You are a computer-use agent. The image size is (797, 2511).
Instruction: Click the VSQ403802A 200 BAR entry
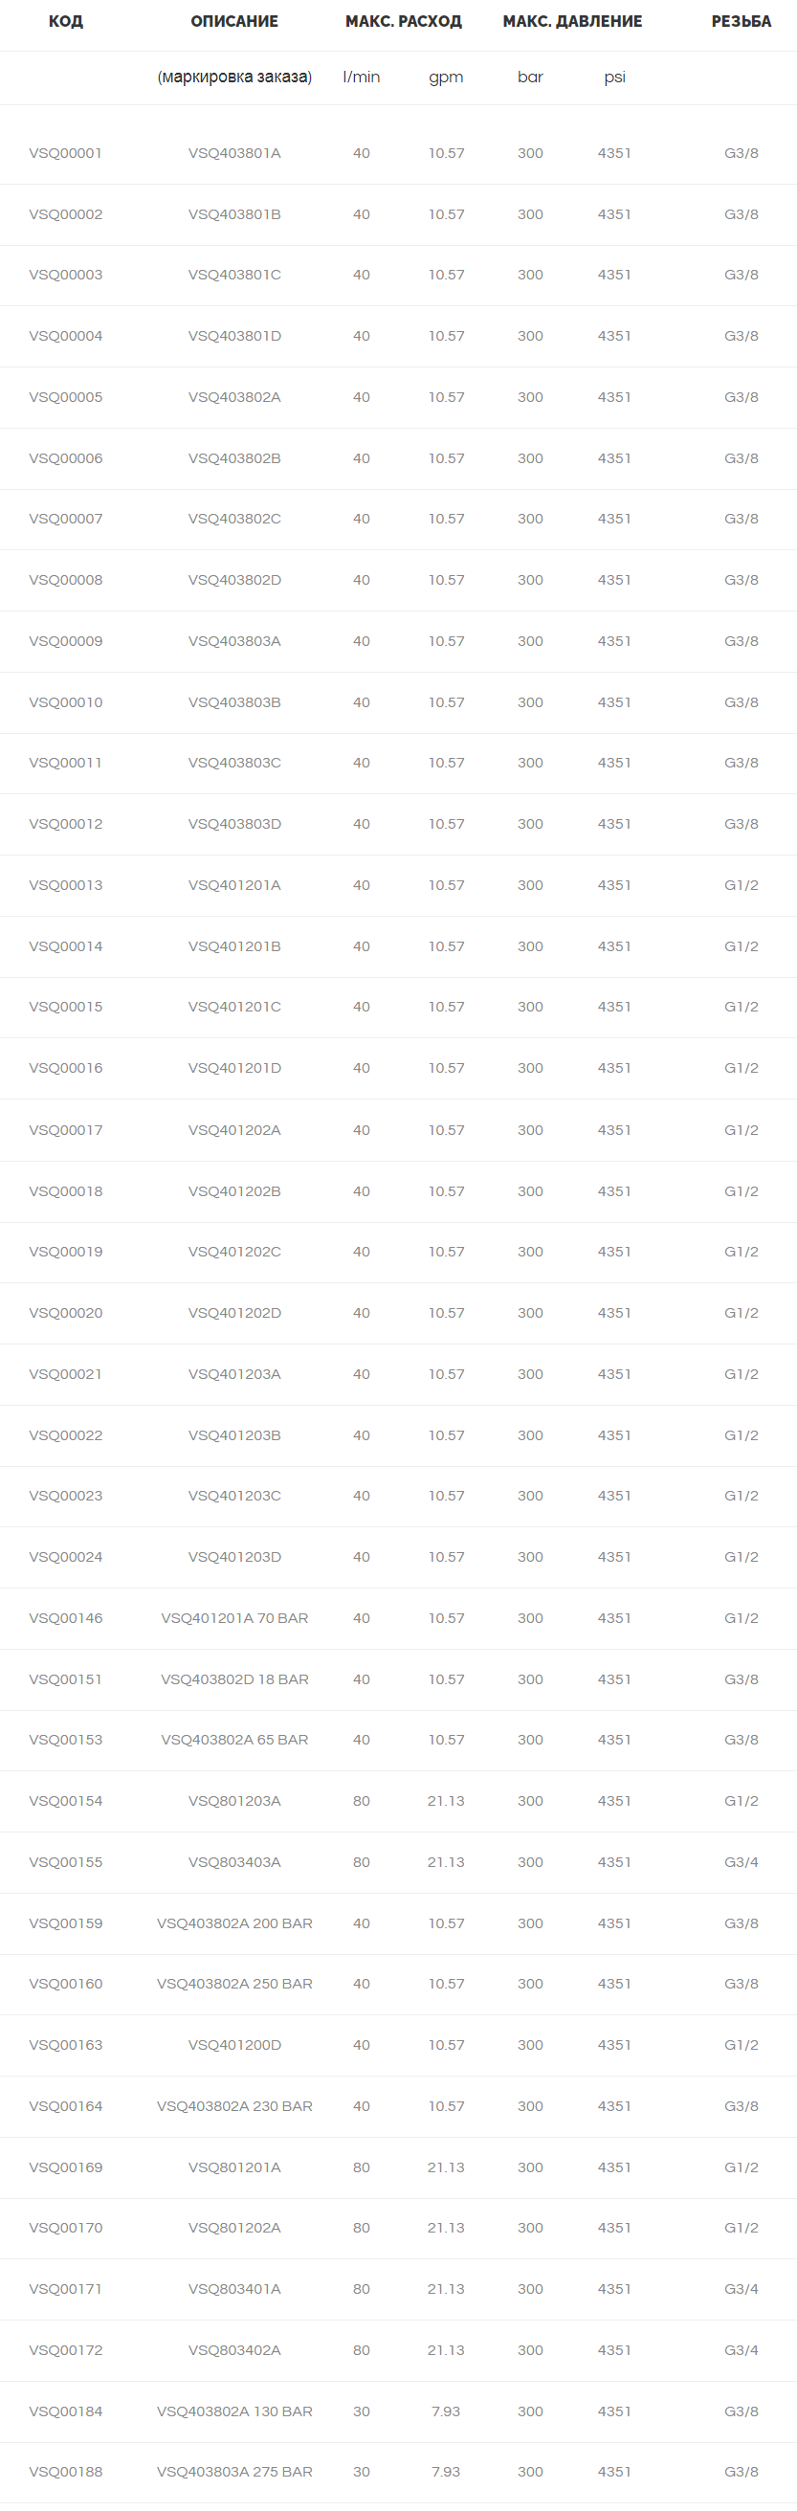233,1923
